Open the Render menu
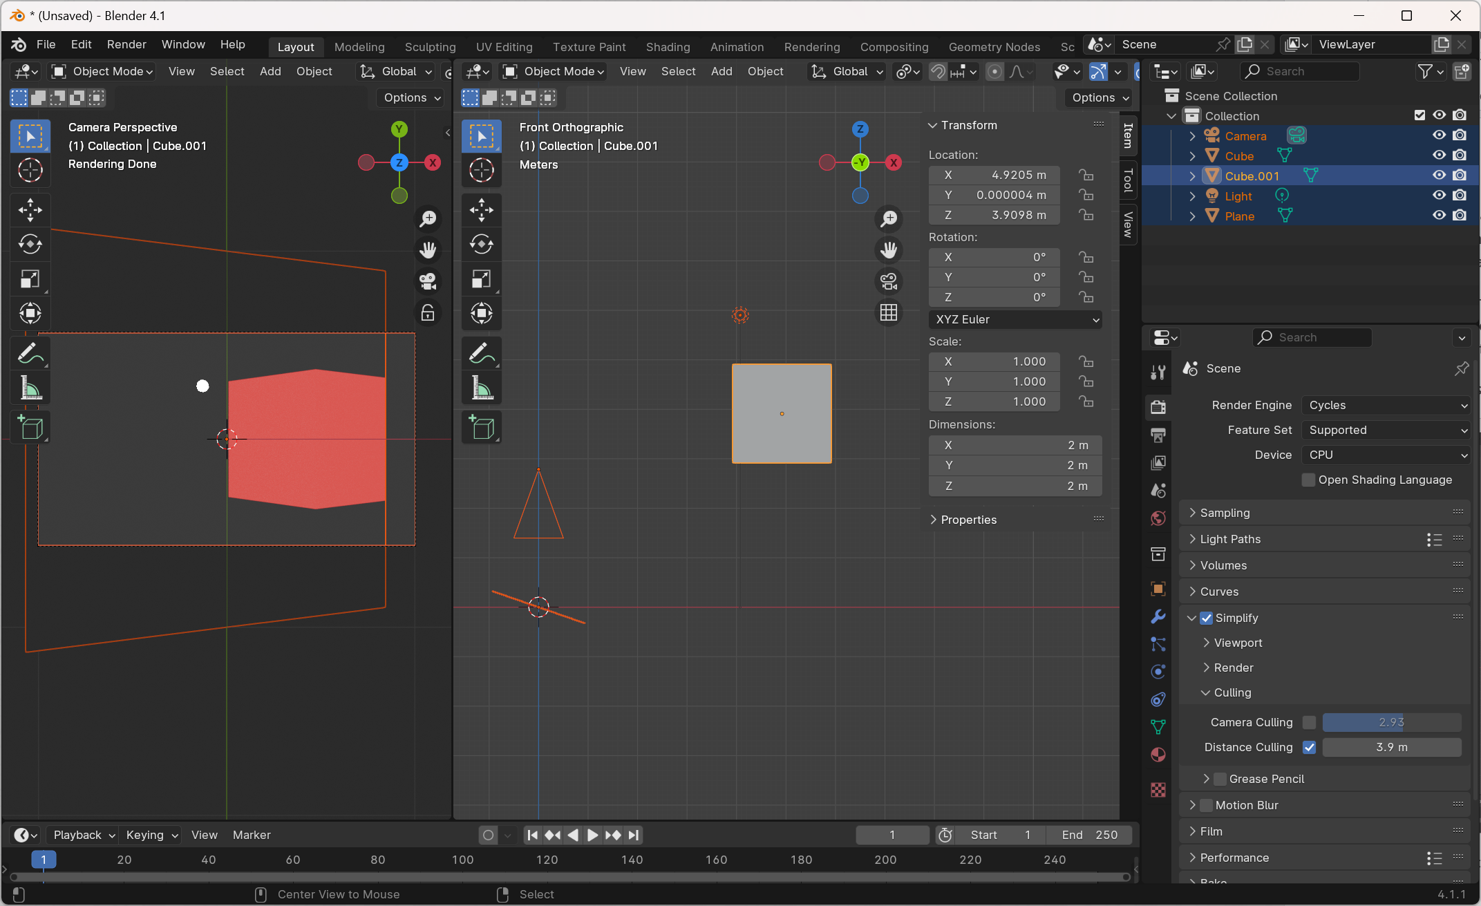 point(126,44)
